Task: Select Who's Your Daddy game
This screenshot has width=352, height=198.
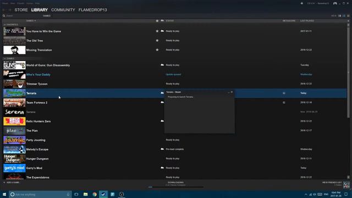Action: click(x=38, y=75)
